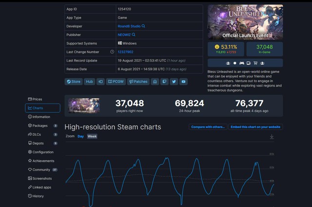
Task: Click the media icon button beside Hub
Action: coord(101,82)
